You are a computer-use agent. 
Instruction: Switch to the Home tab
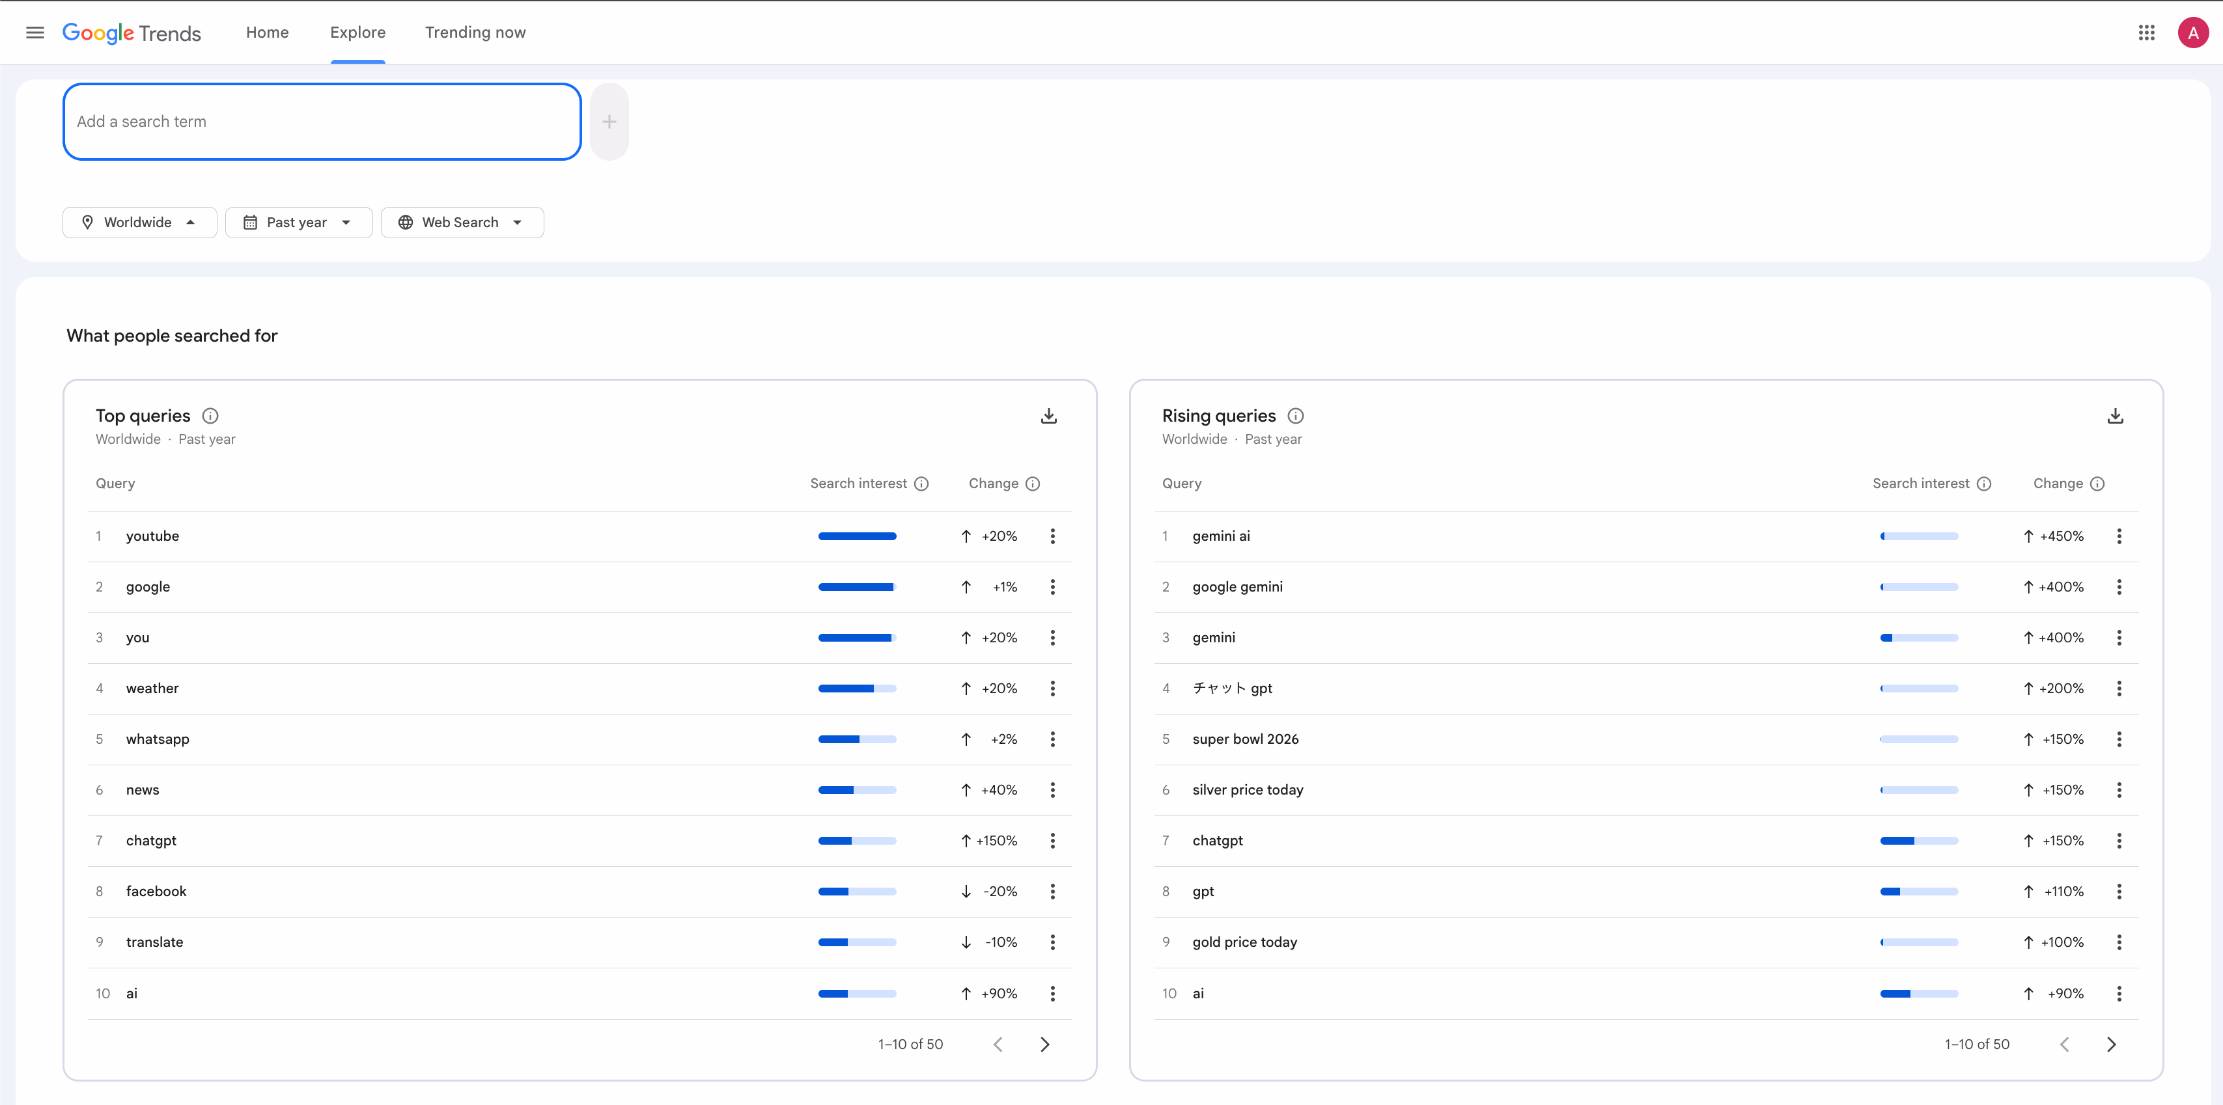click(x=267, y=33)
